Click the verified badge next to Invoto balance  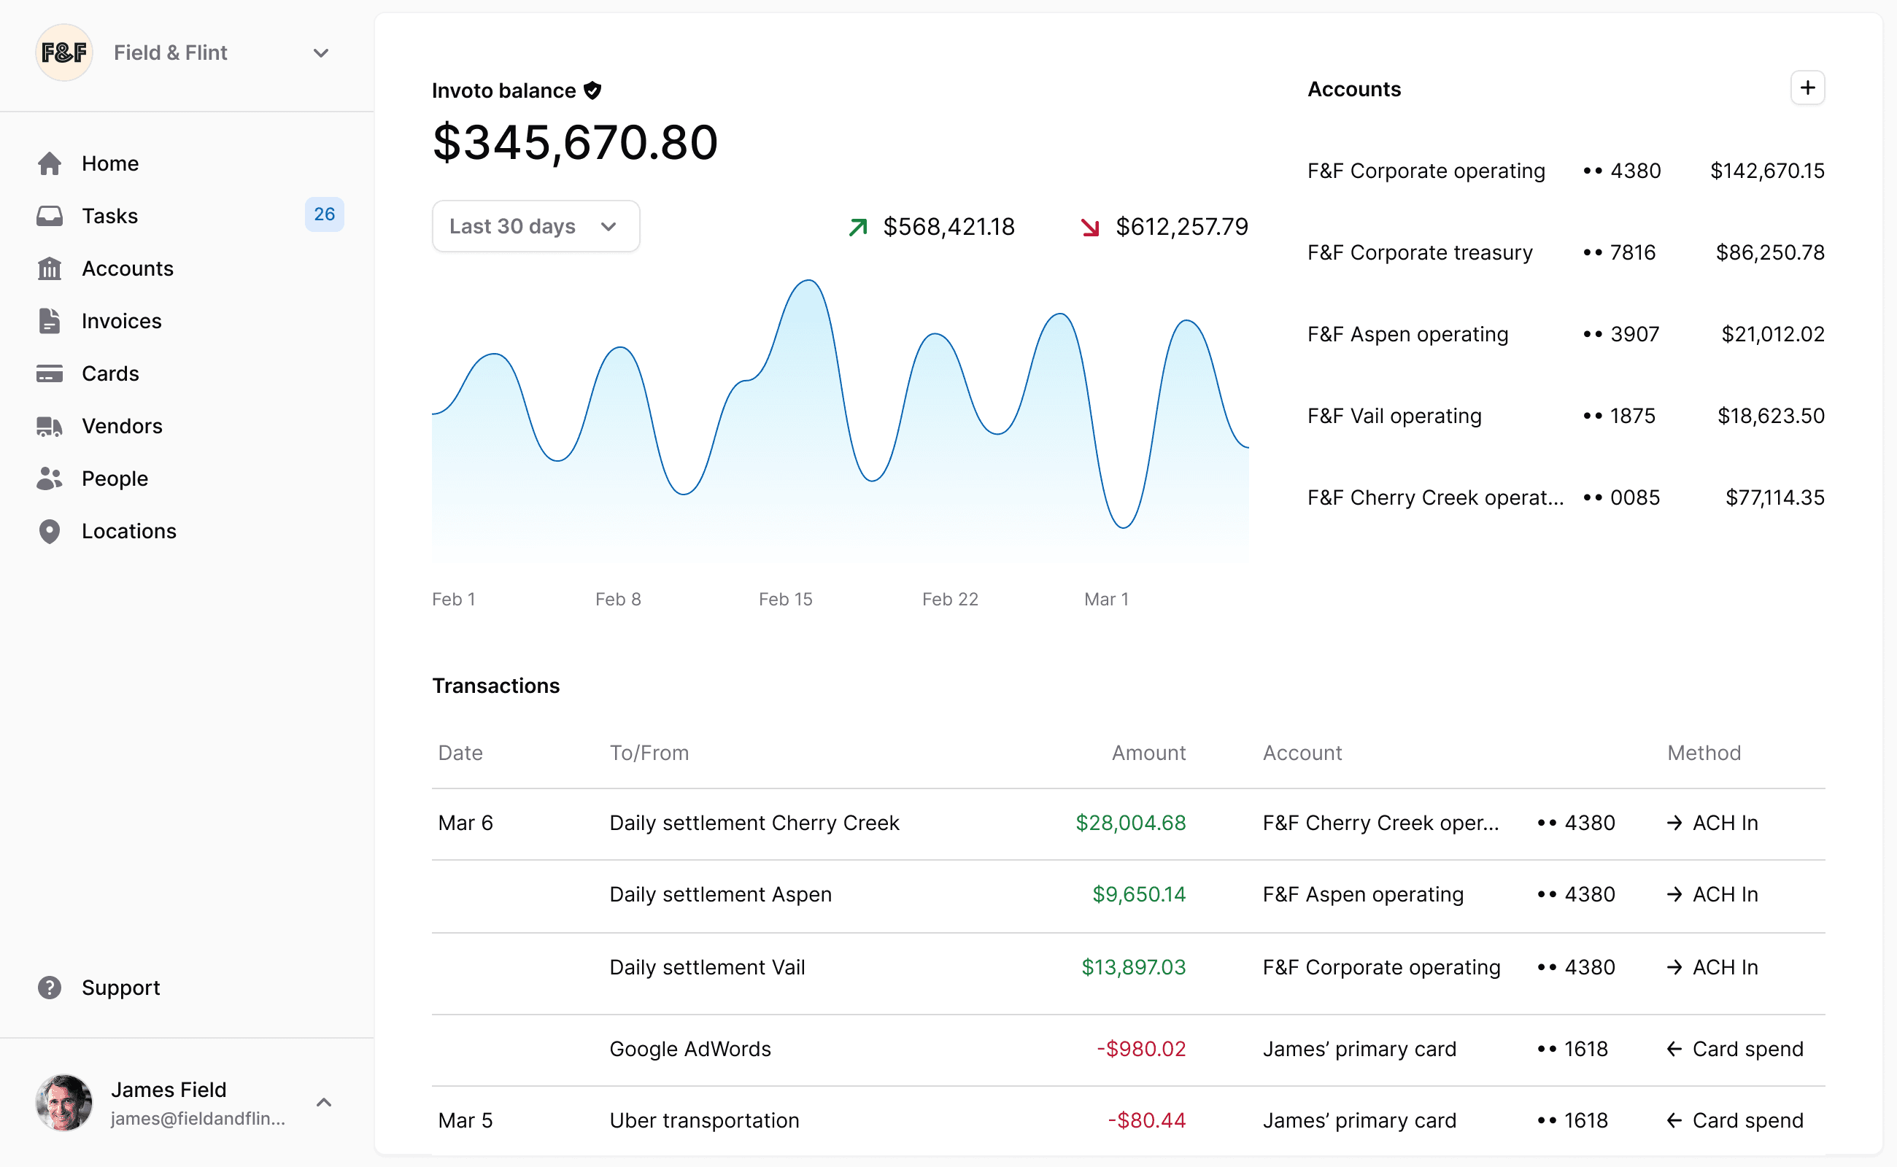pyautogui.click(x=592, y=90)
